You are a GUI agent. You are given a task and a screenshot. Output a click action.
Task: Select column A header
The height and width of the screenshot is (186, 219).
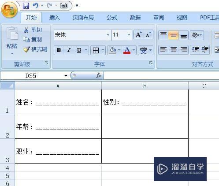(58, 86)
